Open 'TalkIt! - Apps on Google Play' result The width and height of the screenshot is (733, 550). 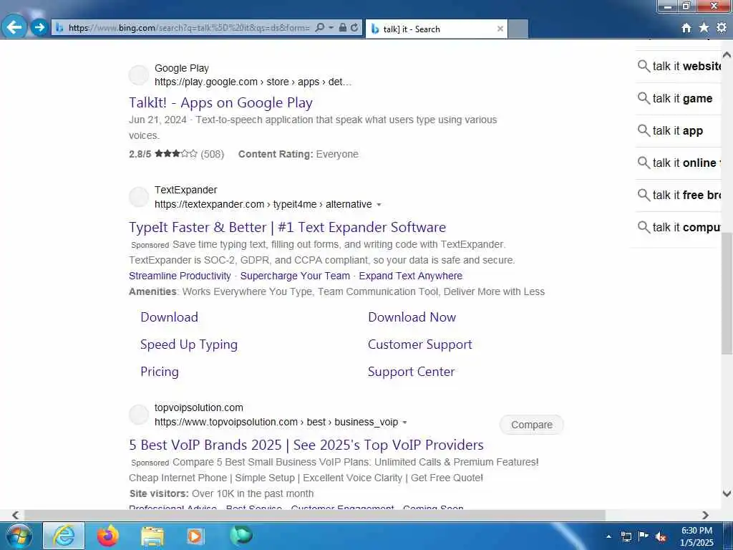220,102
